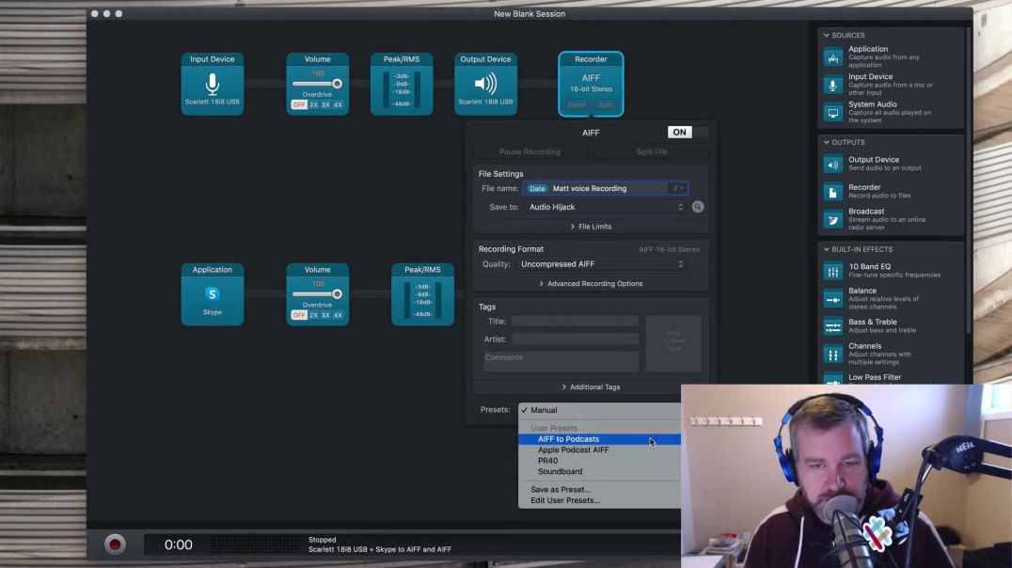Choose the Apple Podcast AIFF preset
Viewport: 1012px width, 568px height.
pos(600,450)
